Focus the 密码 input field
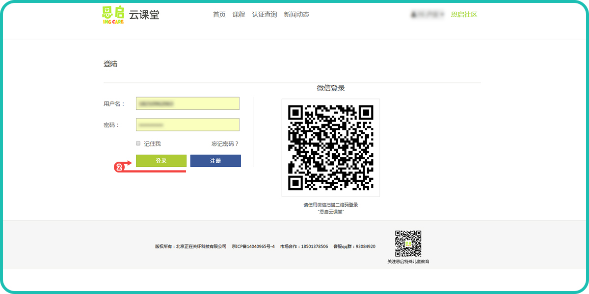 click(x=187, y=125)
